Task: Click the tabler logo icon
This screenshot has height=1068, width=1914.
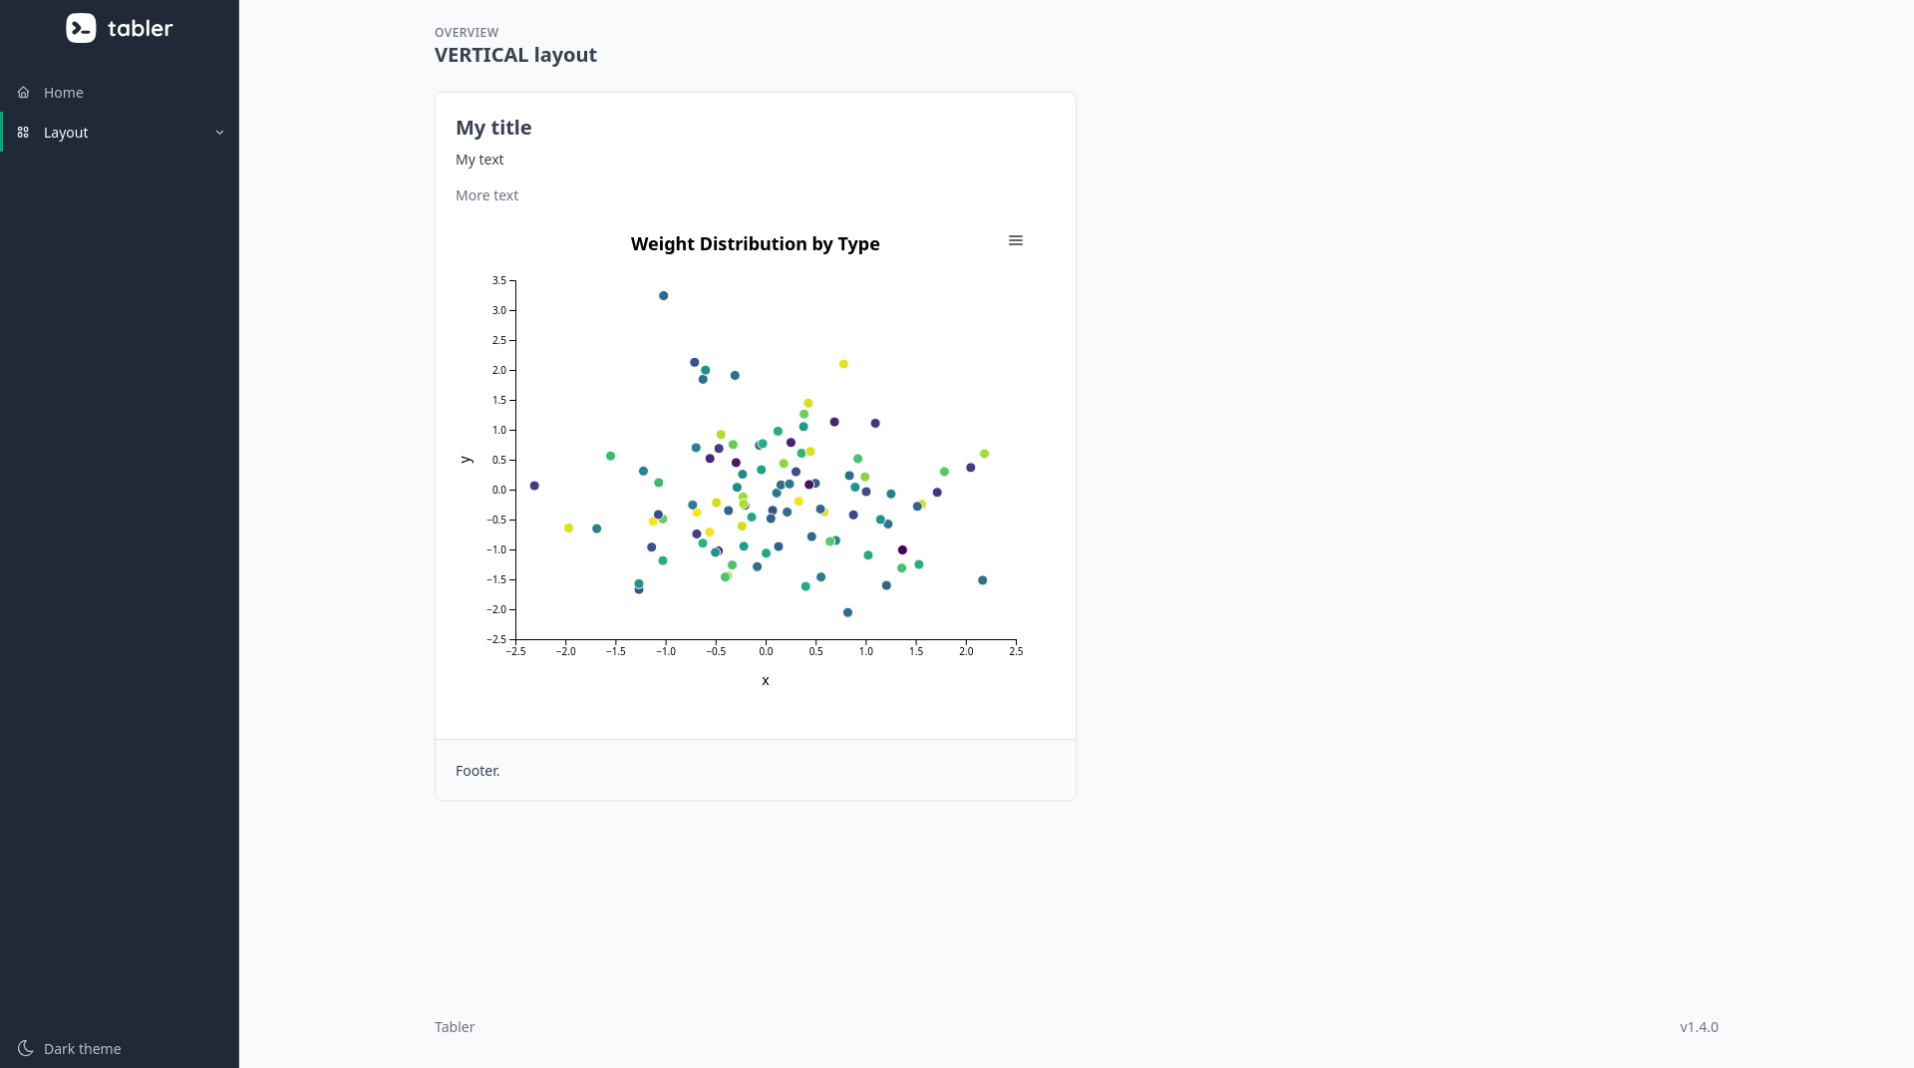Action: [81, 28]
